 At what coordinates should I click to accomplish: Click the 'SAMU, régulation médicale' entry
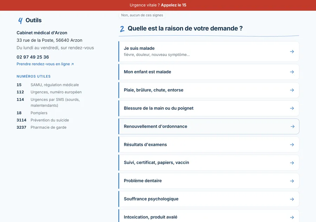point(55,85)
